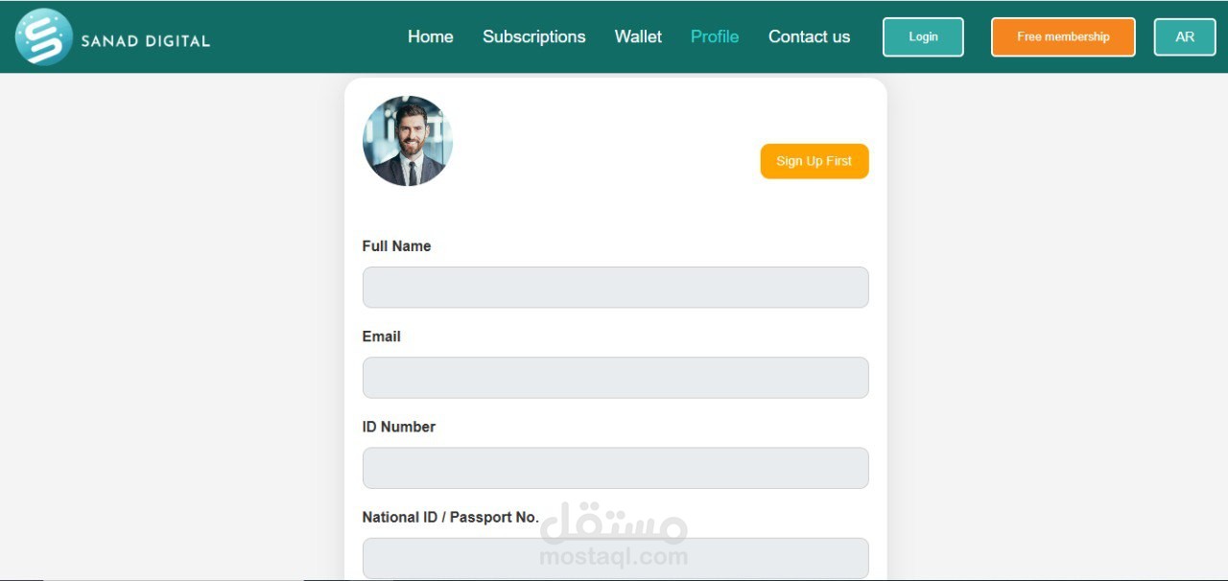The image size is (1228, 581).
Task: Open the Subscriptions menu item
Action: click(533, 36)
